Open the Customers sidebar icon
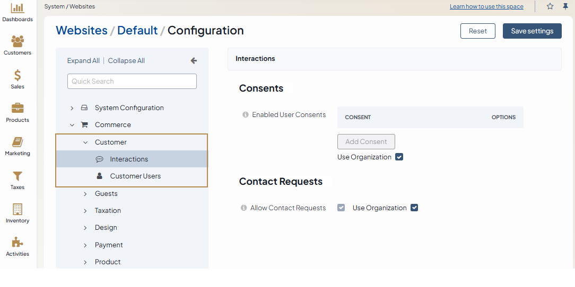The width and height of the screenshot is (575, 287). pos(18,42)
